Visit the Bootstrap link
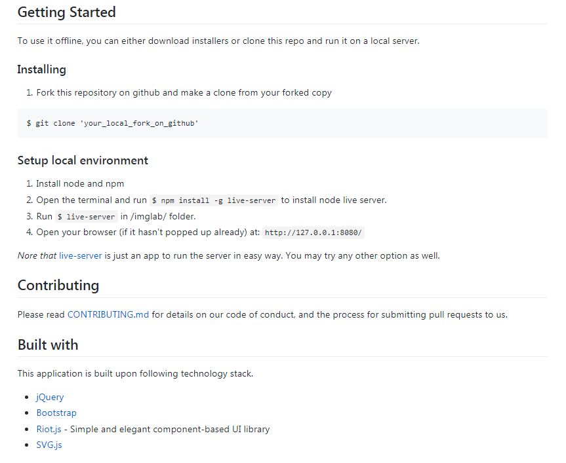This screenshot has width=566, height=463. tap(56, 413)
